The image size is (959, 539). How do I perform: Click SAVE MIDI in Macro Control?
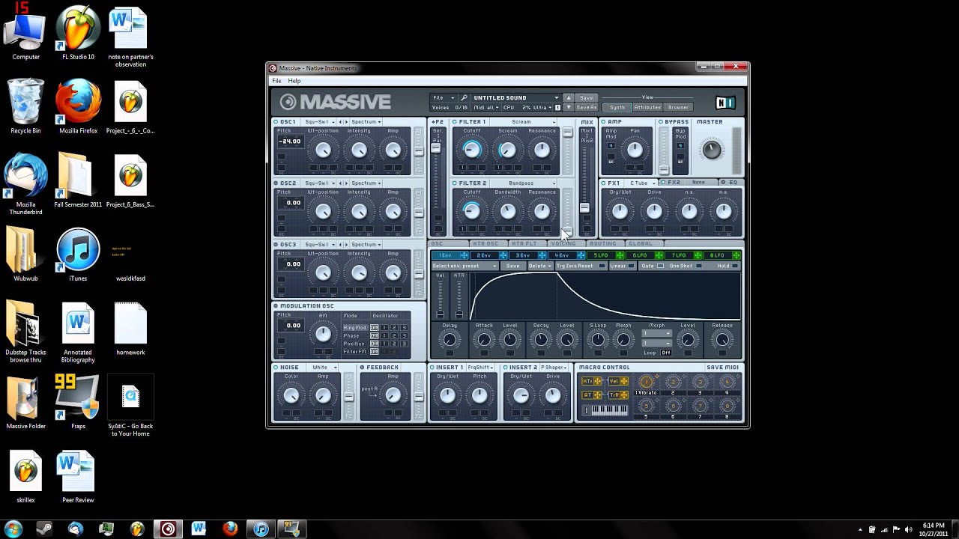722,368
